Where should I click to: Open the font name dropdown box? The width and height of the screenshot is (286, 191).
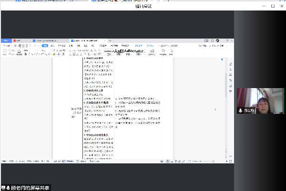(x=31, y=50)
